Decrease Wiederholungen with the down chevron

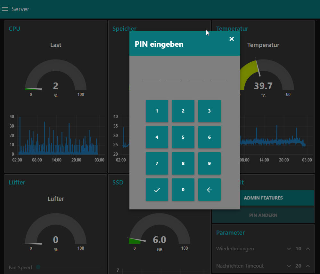pyautogui.click(x=289, y=248)
